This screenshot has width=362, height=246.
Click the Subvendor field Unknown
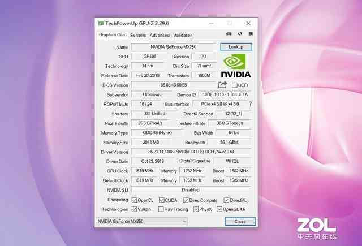click(x=152, y=94)
